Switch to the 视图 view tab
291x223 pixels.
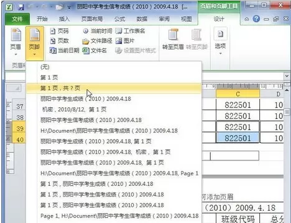(x=187, y=19)
